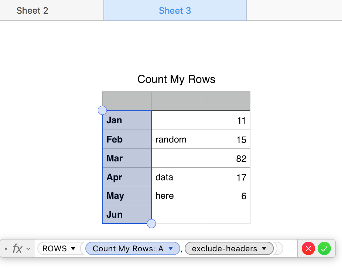Select the Jan row header cell
This screenshot has height=268, width=342.
point(127,120)
